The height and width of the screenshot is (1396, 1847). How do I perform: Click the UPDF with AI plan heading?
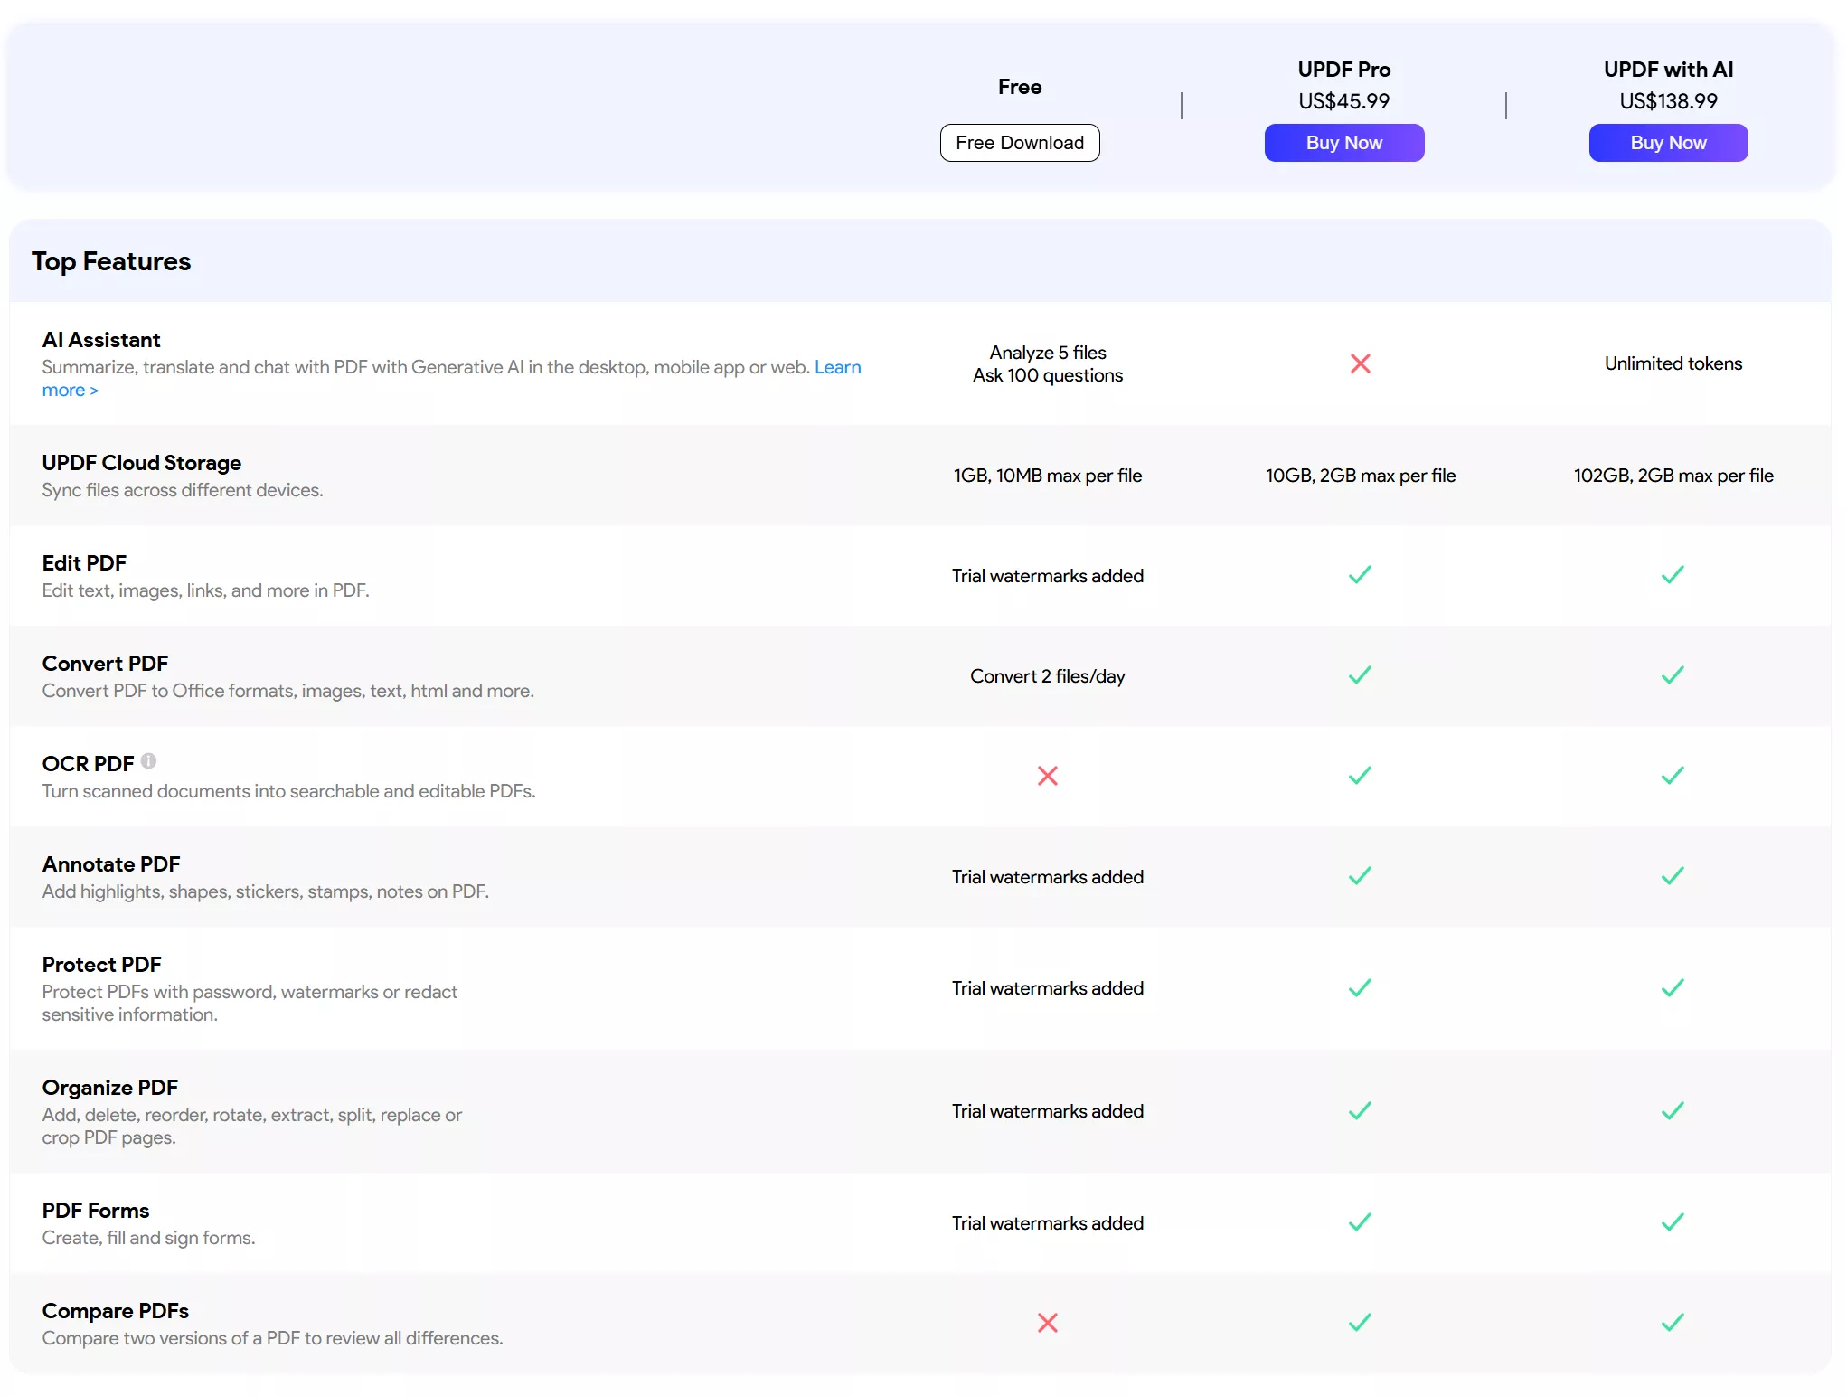(x=1668, y=70)
